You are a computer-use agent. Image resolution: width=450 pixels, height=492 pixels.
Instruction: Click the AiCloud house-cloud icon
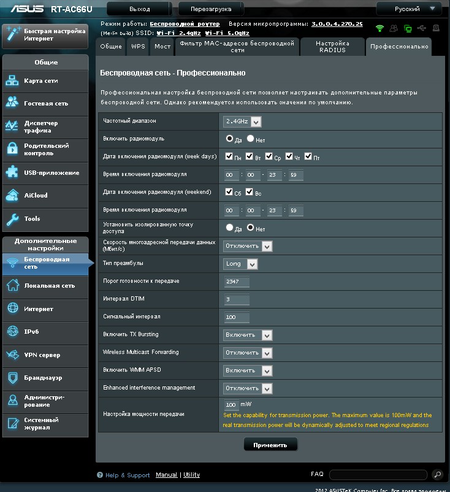click(12, 195)
